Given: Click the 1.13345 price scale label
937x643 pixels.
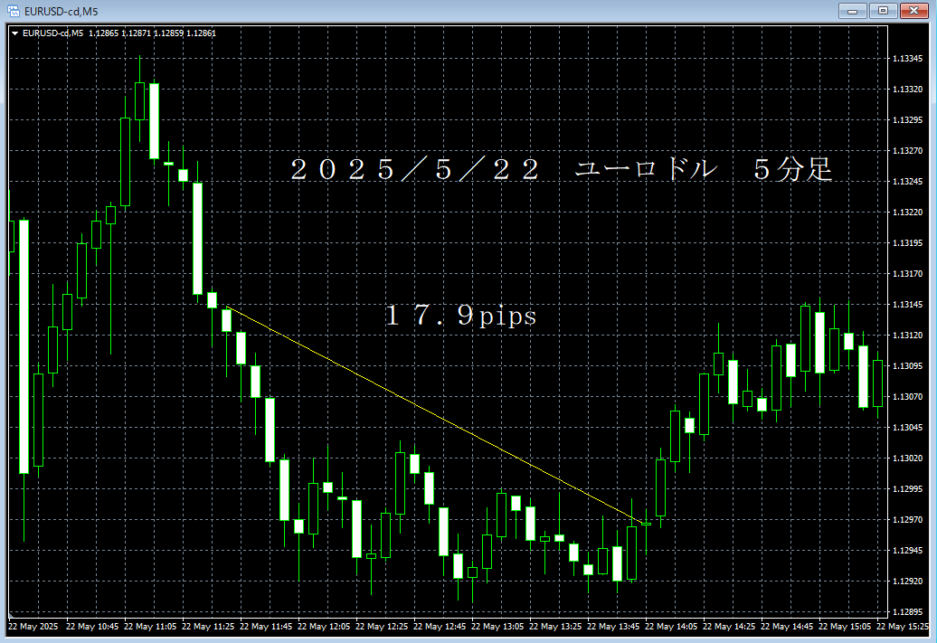Looking at the screenshot, I should 907,59.
